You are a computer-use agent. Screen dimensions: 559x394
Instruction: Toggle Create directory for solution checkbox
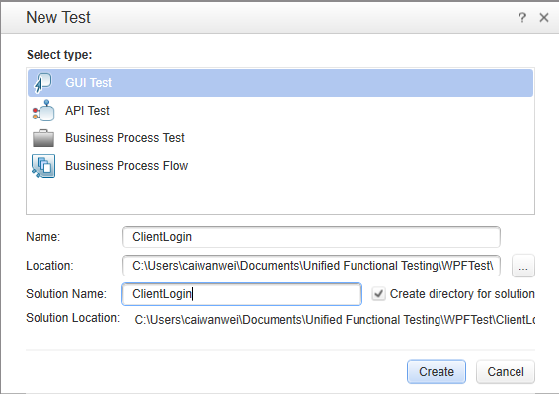378,294
